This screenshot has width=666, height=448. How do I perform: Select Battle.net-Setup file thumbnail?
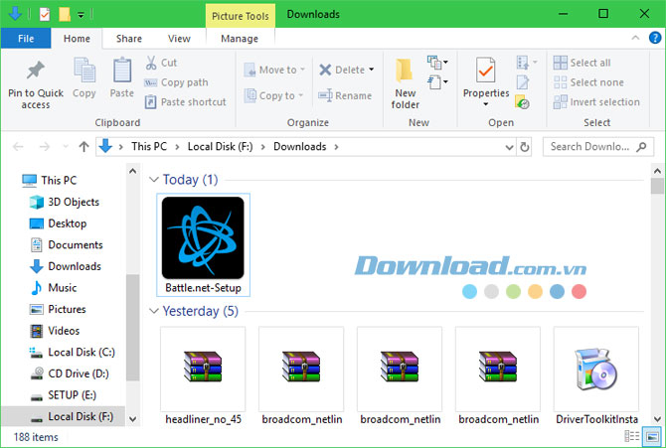203,245
